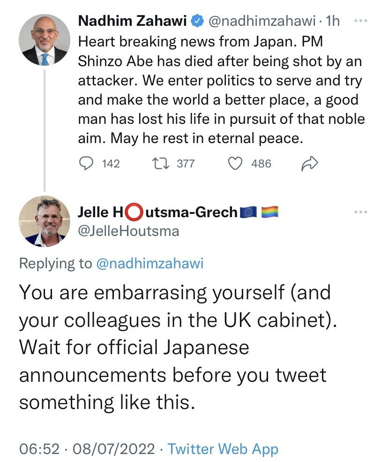
Task: Click the rainbow flag emoji beside Jelle's name
Action: click(270, 212)
